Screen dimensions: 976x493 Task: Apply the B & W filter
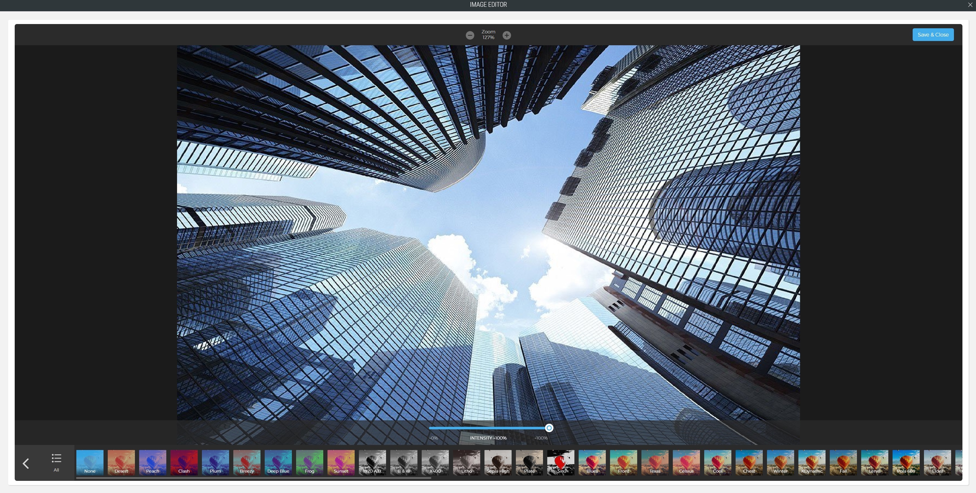coord(404,463)
